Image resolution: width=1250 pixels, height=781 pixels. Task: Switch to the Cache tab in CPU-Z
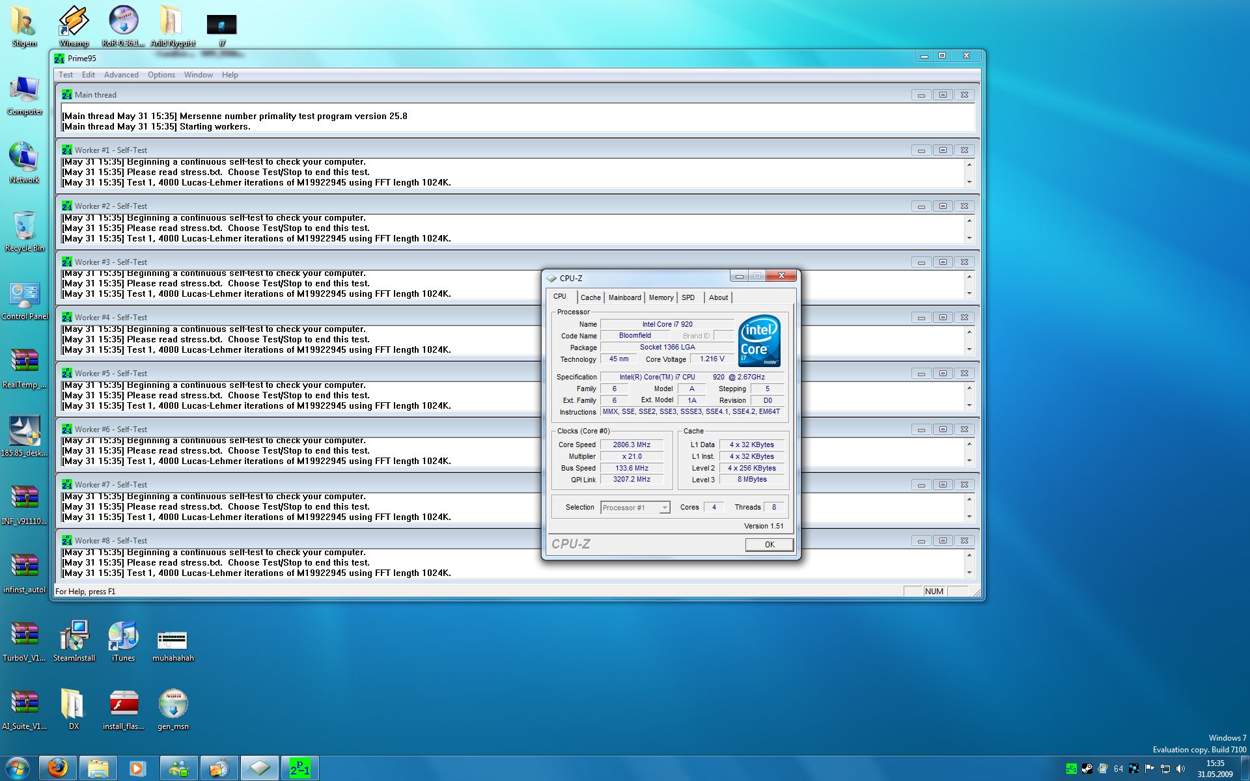[590, 297]
